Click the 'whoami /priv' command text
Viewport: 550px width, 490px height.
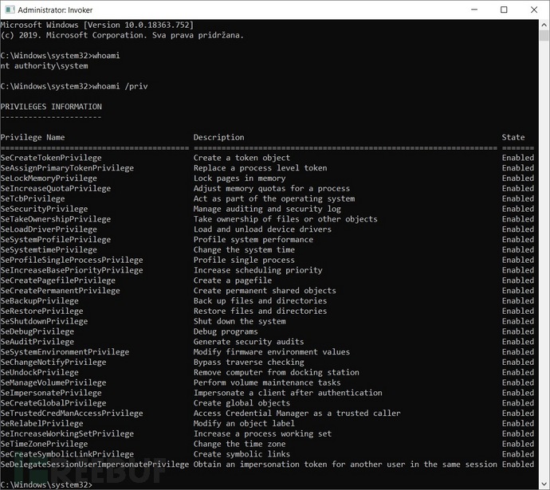click(x=120, y=86)
